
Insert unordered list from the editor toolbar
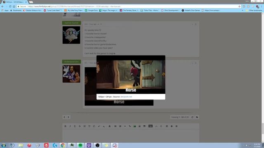115,126
